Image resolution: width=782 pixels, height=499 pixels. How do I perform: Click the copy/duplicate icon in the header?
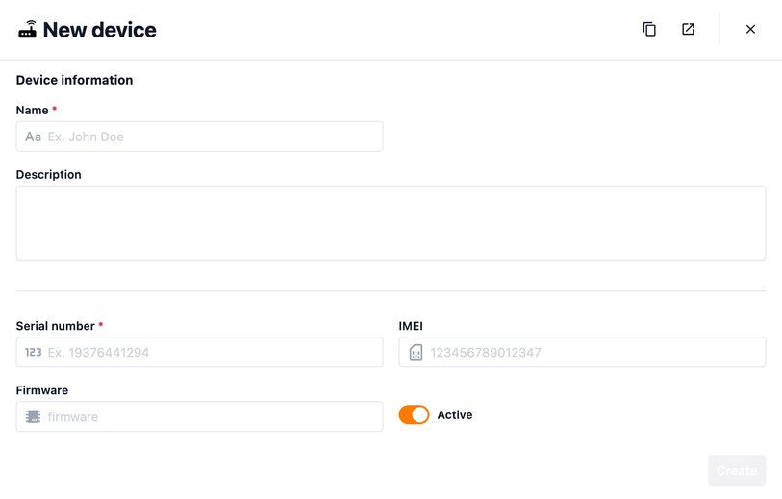click(649, 30)
